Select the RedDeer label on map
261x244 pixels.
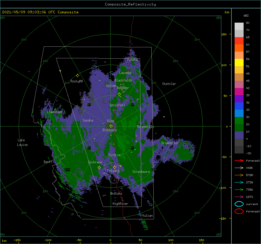click(x=123, y=88)
